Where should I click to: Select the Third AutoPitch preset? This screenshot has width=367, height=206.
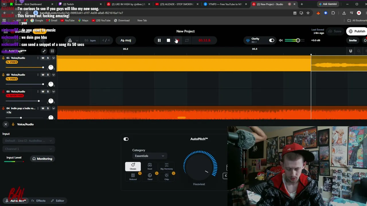click(x=150, y=177)
